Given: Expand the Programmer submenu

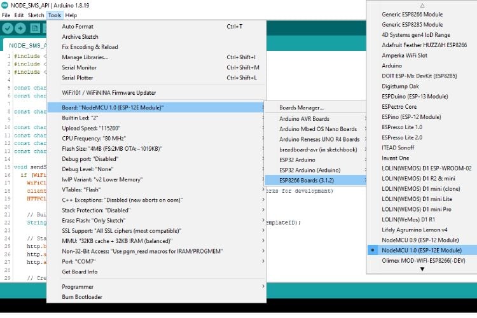Looking at the screenshot, I should pos(156,287).
